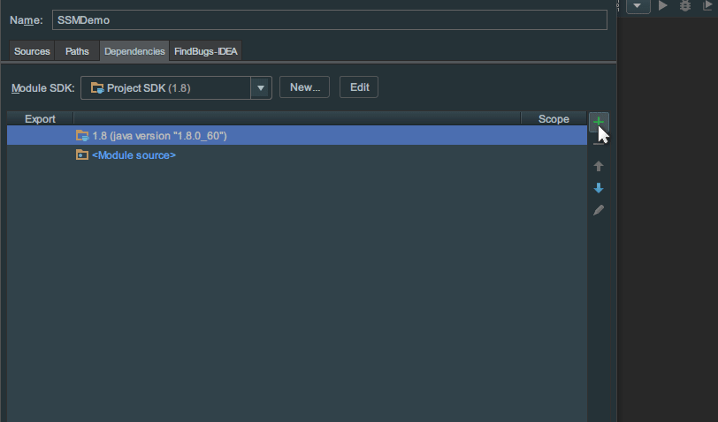Select the Dependencies tab
Viewport: 718px width, 422px height.
coord(134,51)
